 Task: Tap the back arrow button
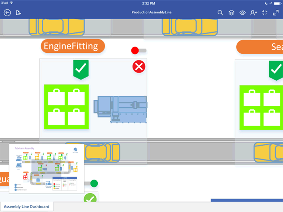click(7, 13)
